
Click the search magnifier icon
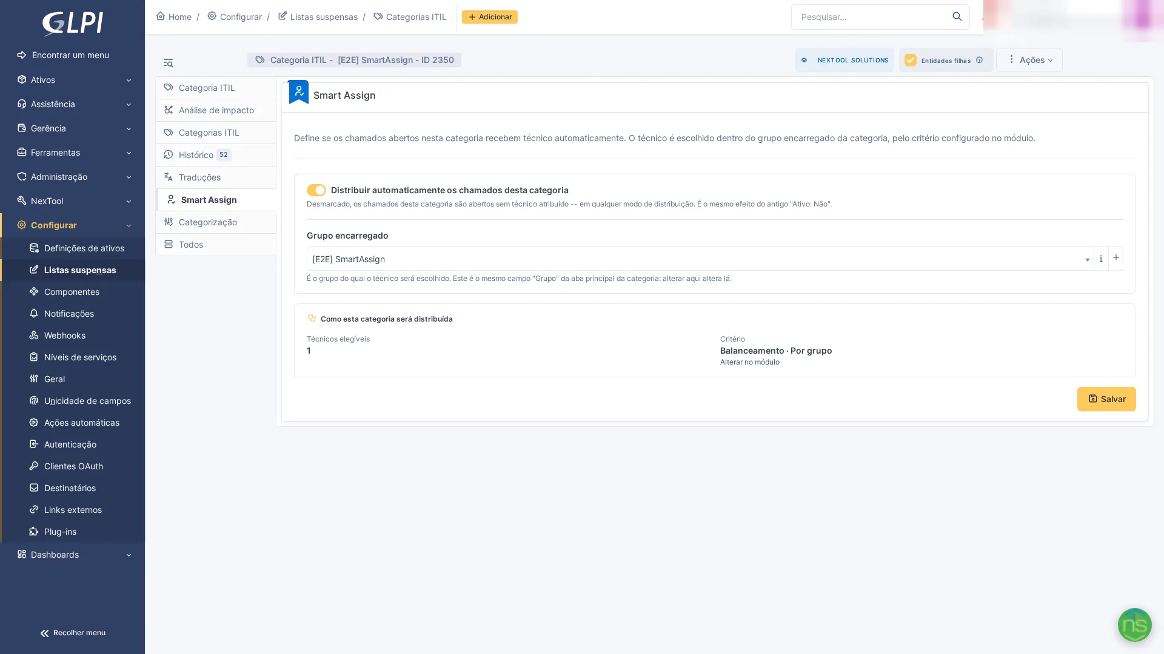point(957,17)
